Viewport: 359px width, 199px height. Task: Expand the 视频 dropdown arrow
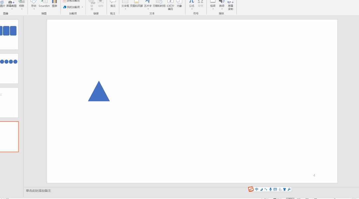(213, 9)
